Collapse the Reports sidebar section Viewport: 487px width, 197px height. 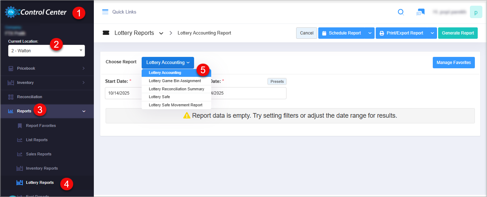coord(84,111)
